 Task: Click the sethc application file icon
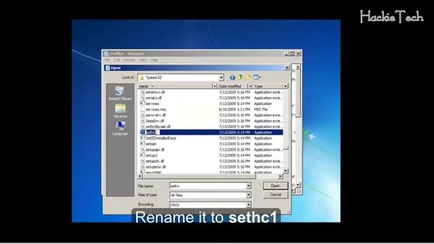coord(142,132)
